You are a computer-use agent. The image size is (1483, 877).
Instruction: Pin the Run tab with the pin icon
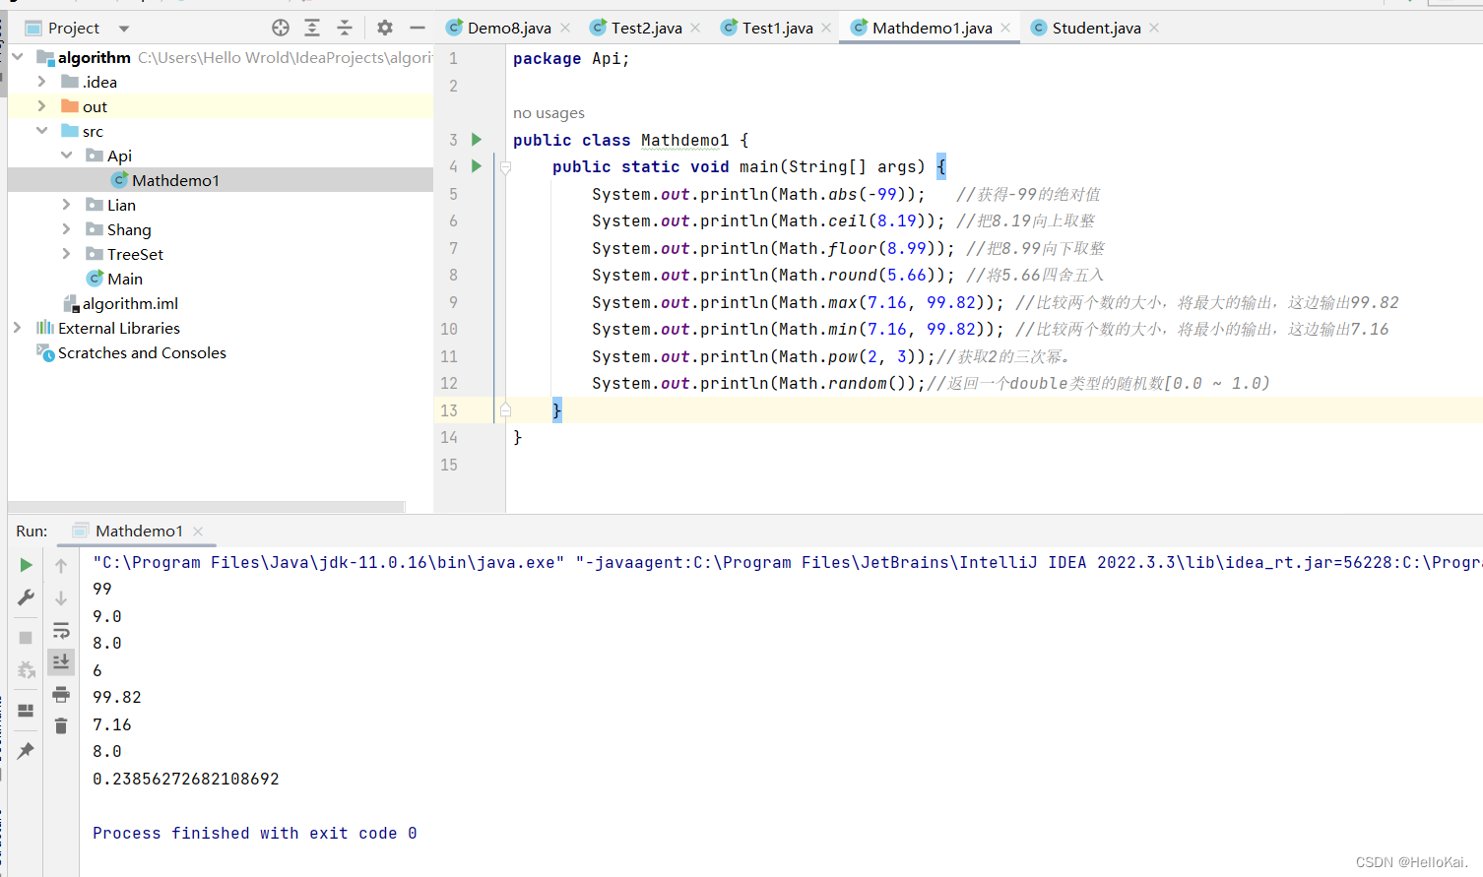point(27,751)
